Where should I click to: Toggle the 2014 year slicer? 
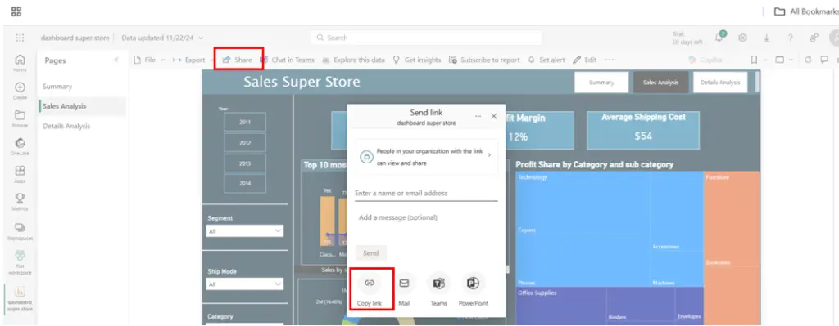point(245,184)
